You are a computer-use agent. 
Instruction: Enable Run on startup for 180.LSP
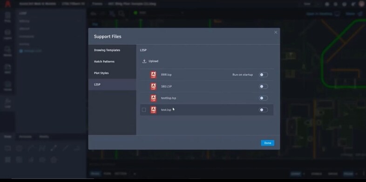[263, 86]
